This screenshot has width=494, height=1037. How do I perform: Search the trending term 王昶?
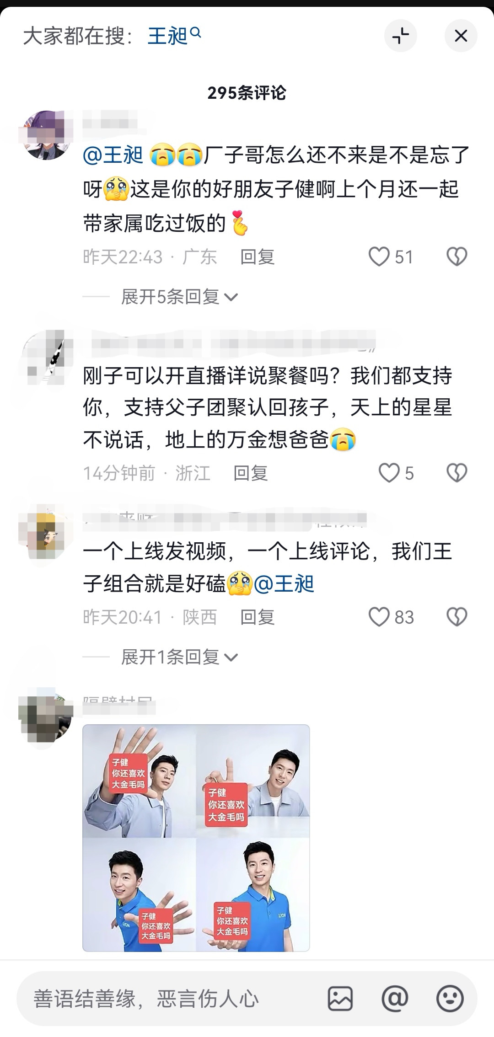pyautogui.click(x=174, y=36)
